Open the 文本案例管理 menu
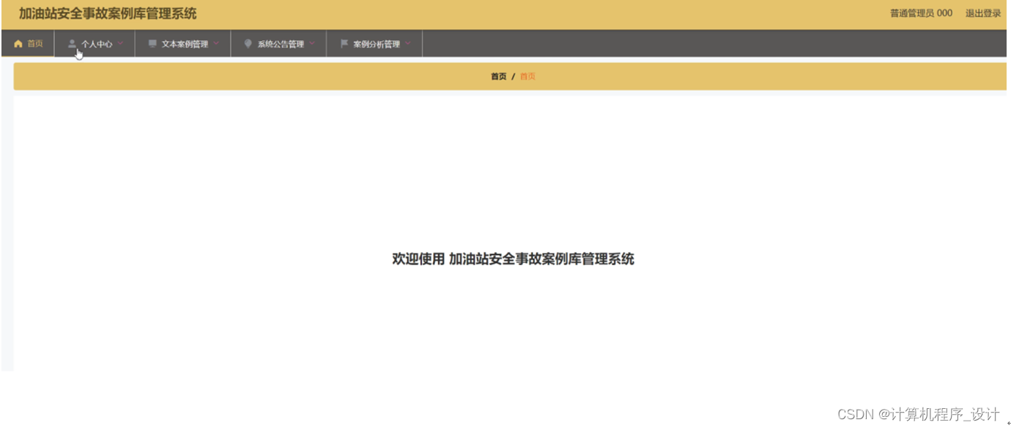The width and height of the screenshot is (1011, 428). tap(183, 44)
